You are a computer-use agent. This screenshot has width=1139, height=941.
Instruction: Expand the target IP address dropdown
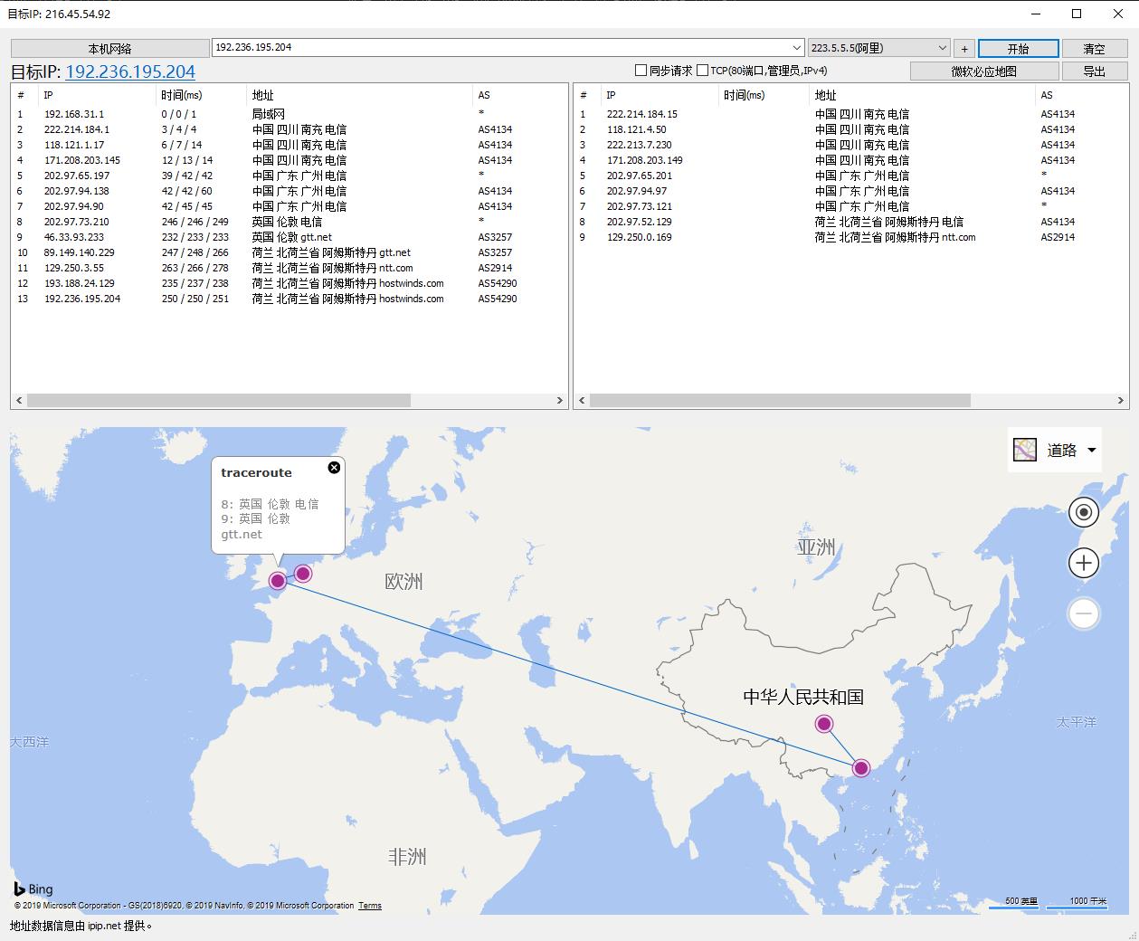tap(796, 48)
